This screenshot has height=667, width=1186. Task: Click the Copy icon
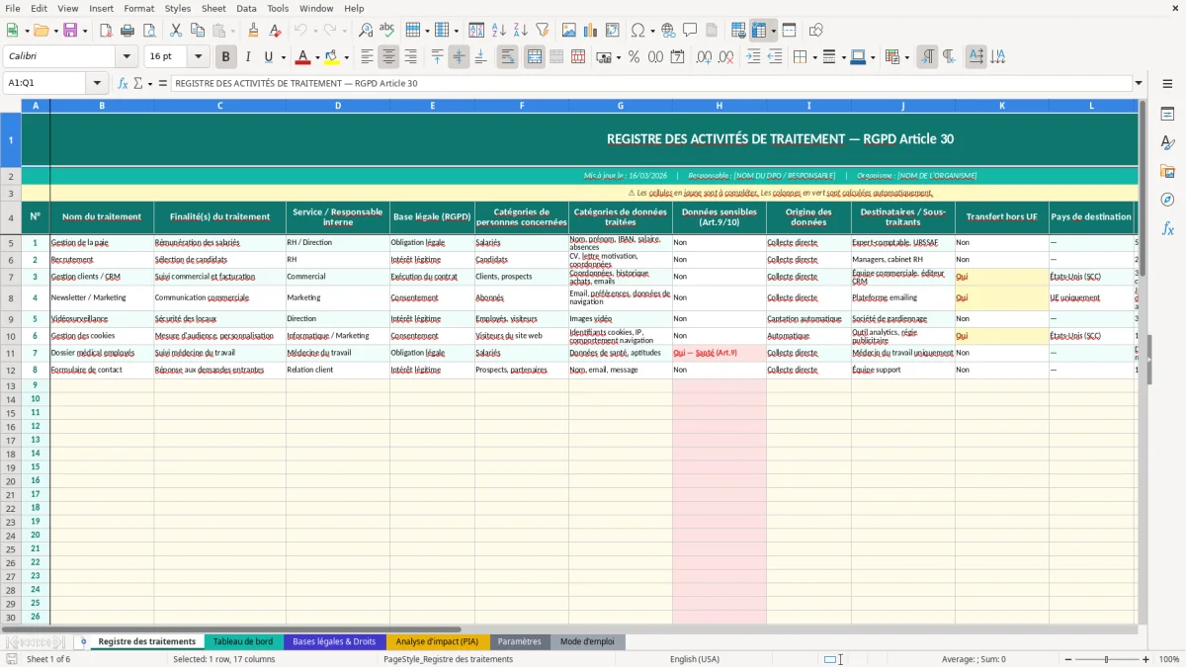click(199, 31)
